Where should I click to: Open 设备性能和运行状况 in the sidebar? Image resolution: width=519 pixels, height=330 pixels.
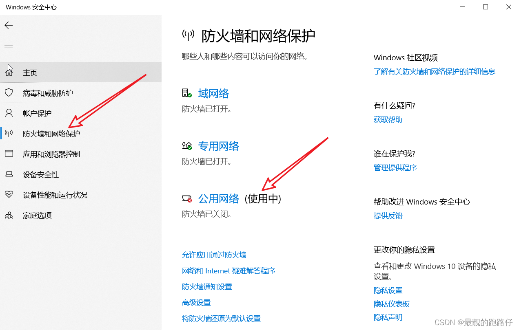pyautogui.click(x=81, y=195)
